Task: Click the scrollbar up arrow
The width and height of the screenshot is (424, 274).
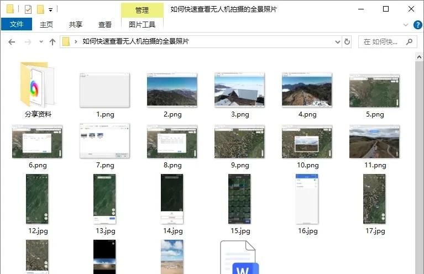Action: coord(419,57)
